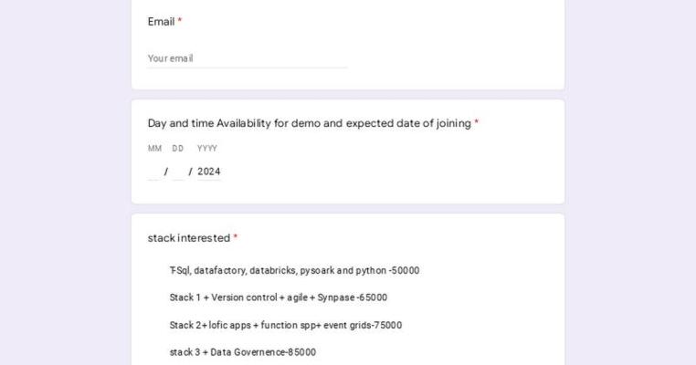Click the slash before the 2024 year field
This screenshot has height=365, width=696.
pos(190,172)
